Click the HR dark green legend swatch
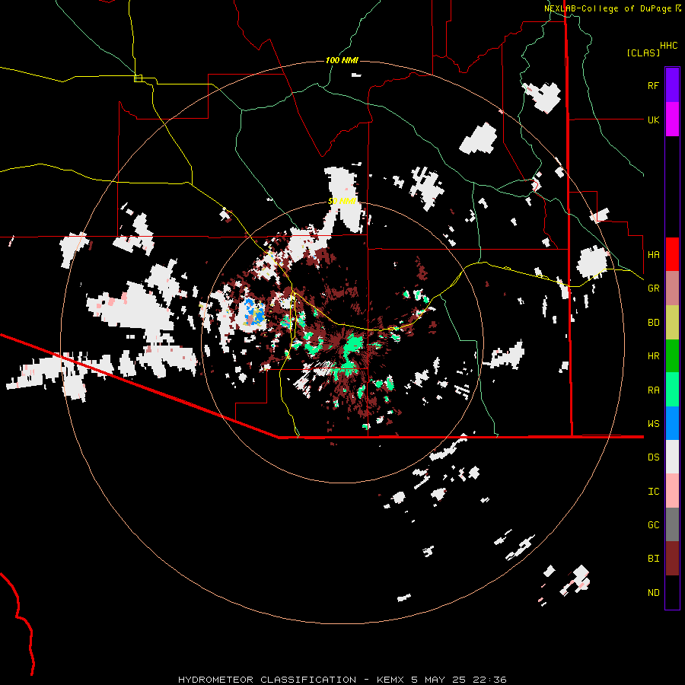The image size is (685, 685). tap(672, 355)
